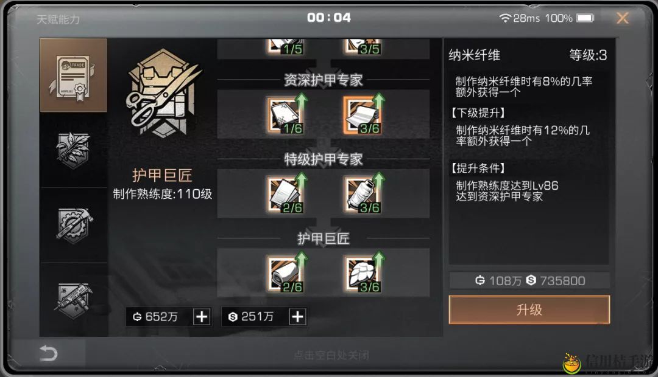This screenshot has width=658, height=377.
Task: Select the 3/6 thread spool talent
Action: pos(362,195)
